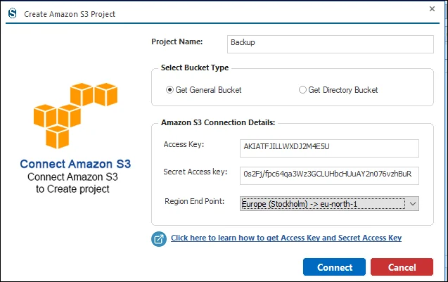Click the Europe (Stockholm) -> eu-north-1 value

pyautogui.click(x=300, y=204)
